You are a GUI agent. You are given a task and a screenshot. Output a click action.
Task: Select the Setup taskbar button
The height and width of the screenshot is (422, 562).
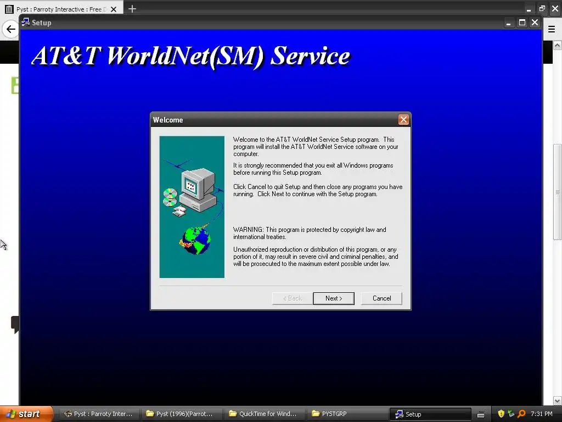coord(430,414)
